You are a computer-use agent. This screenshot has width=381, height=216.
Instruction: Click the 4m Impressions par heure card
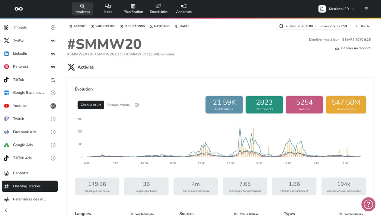pos(196,186)
